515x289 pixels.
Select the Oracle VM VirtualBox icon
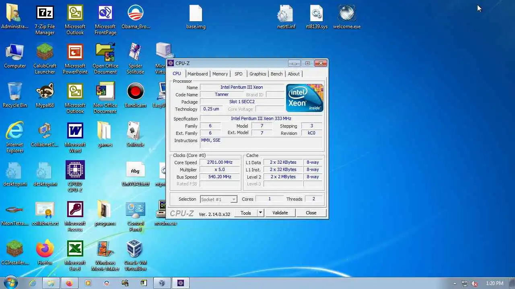pyautogui.click(x=135, y=256)
